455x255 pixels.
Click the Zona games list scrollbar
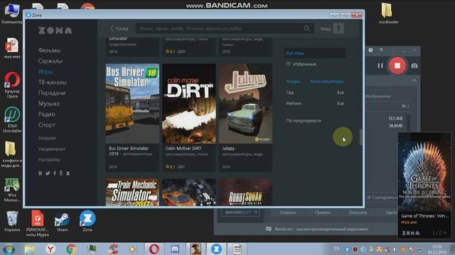point(360,137)
